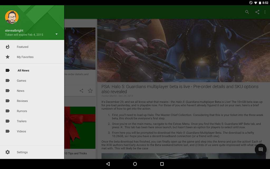Click the tag icon beside Games
The image size is (270, 169).
[8, 81]
